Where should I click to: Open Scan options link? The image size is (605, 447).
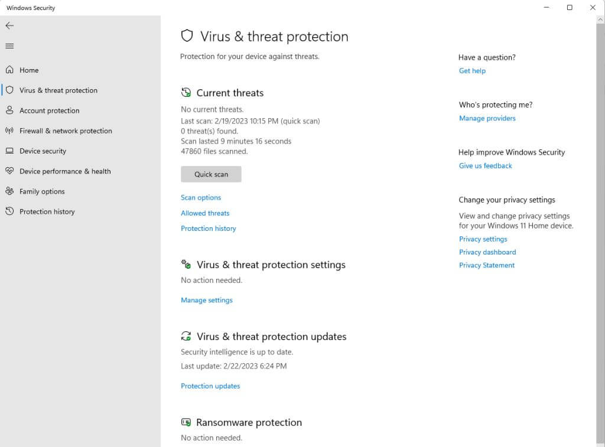pyautogui.click(x=201, y=198)
